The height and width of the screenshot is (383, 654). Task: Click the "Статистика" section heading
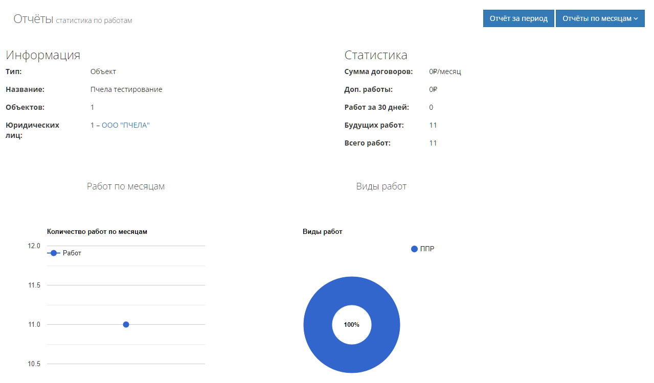[376, 56]
